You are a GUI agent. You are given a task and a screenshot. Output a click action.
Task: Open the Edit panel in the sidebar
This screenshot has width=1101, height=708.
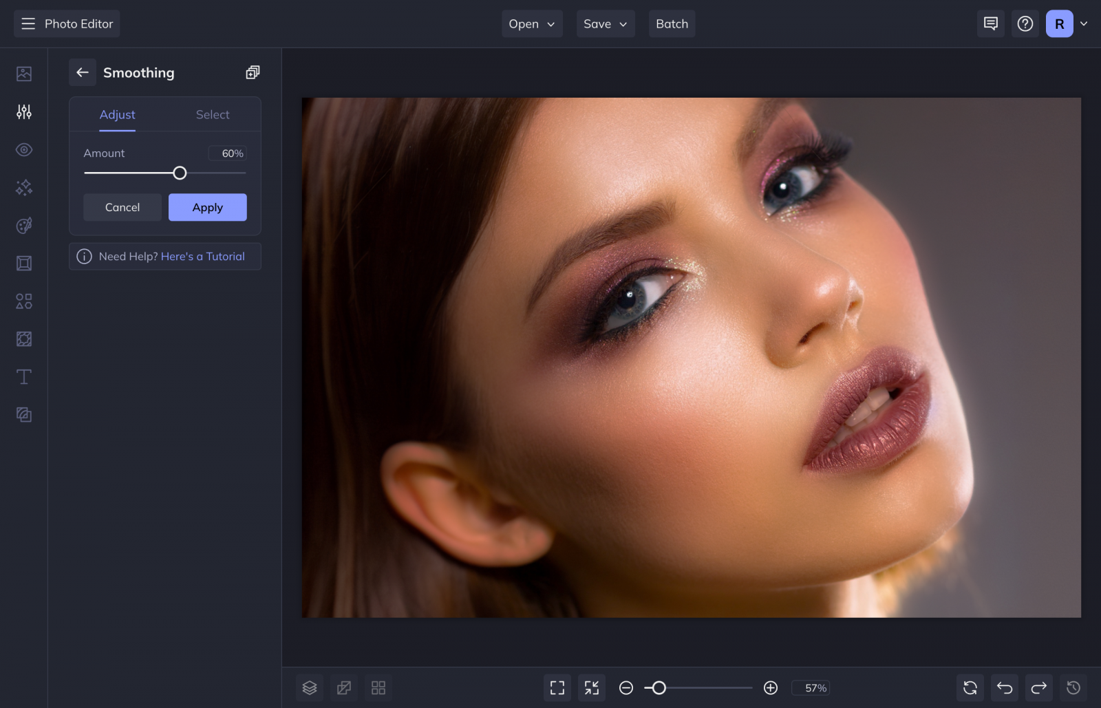pyautogui.click(x=24, y=111)
